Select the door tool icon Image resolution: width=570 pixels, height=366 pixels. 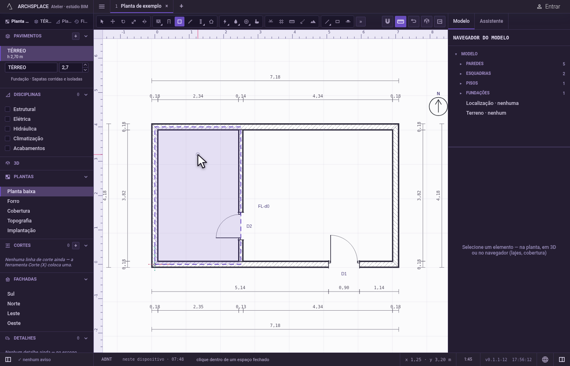tap(169, 22)
